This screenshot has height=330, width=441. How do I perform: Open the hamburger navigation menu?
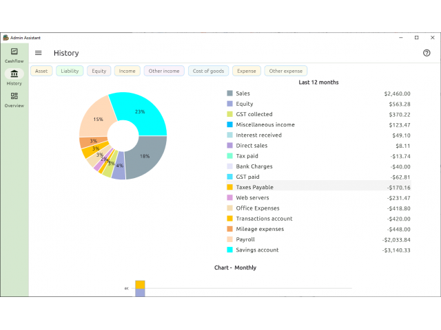(39, 53)
